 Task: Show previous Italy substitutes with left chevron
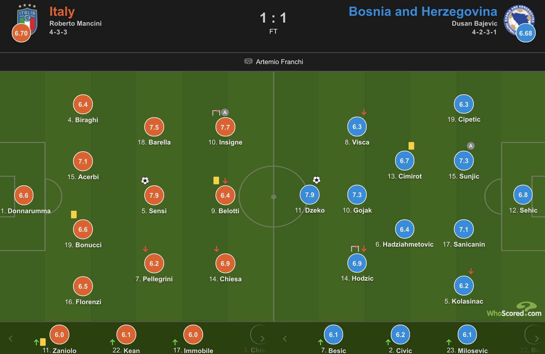tap(11, 339)
